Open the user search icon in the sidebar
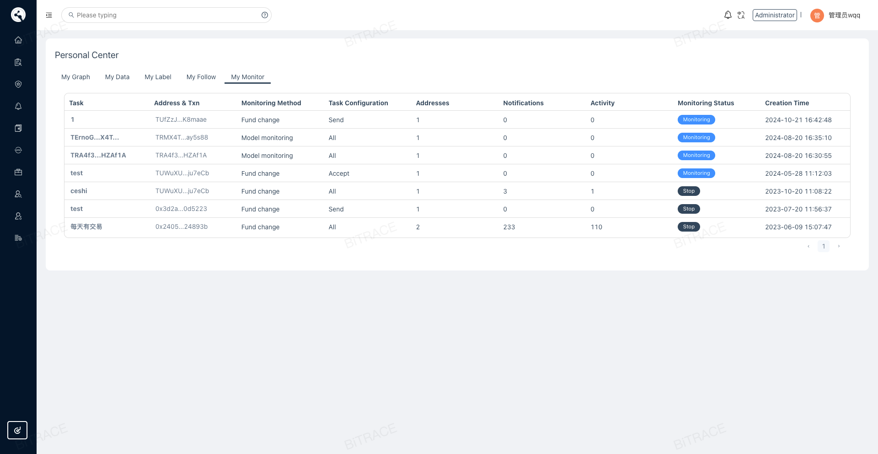The height and width of the screenshot is (454, 878). pyautogui.click(x=18, y=194)
